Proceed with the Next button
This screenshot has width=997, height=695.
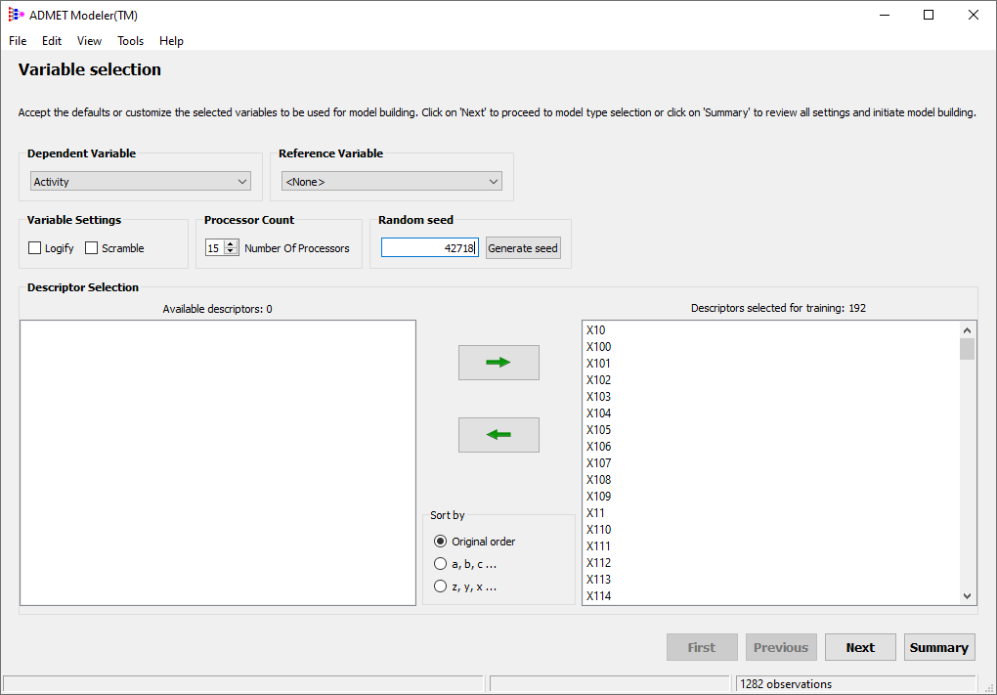pos(860,647)
